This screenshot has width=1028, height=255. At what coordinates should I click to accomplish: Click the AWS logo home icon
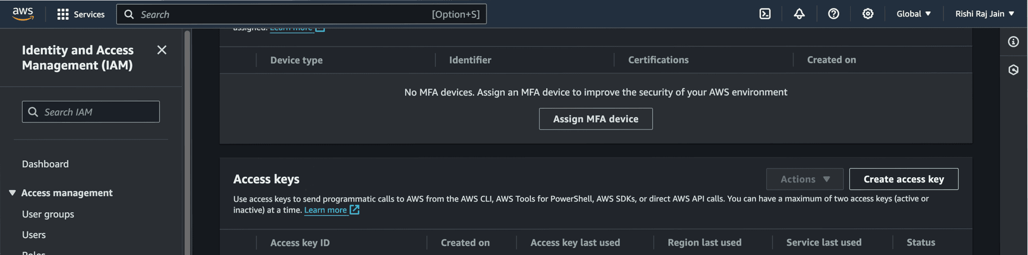click(23, 14)
